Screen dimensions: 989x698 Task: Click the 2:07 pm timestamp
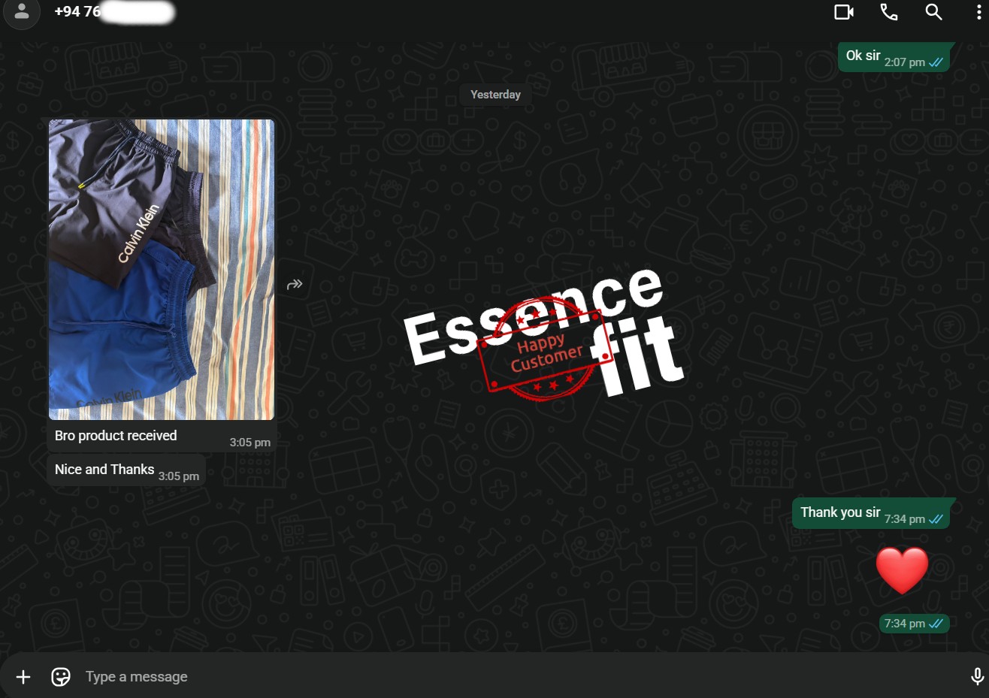905,62
